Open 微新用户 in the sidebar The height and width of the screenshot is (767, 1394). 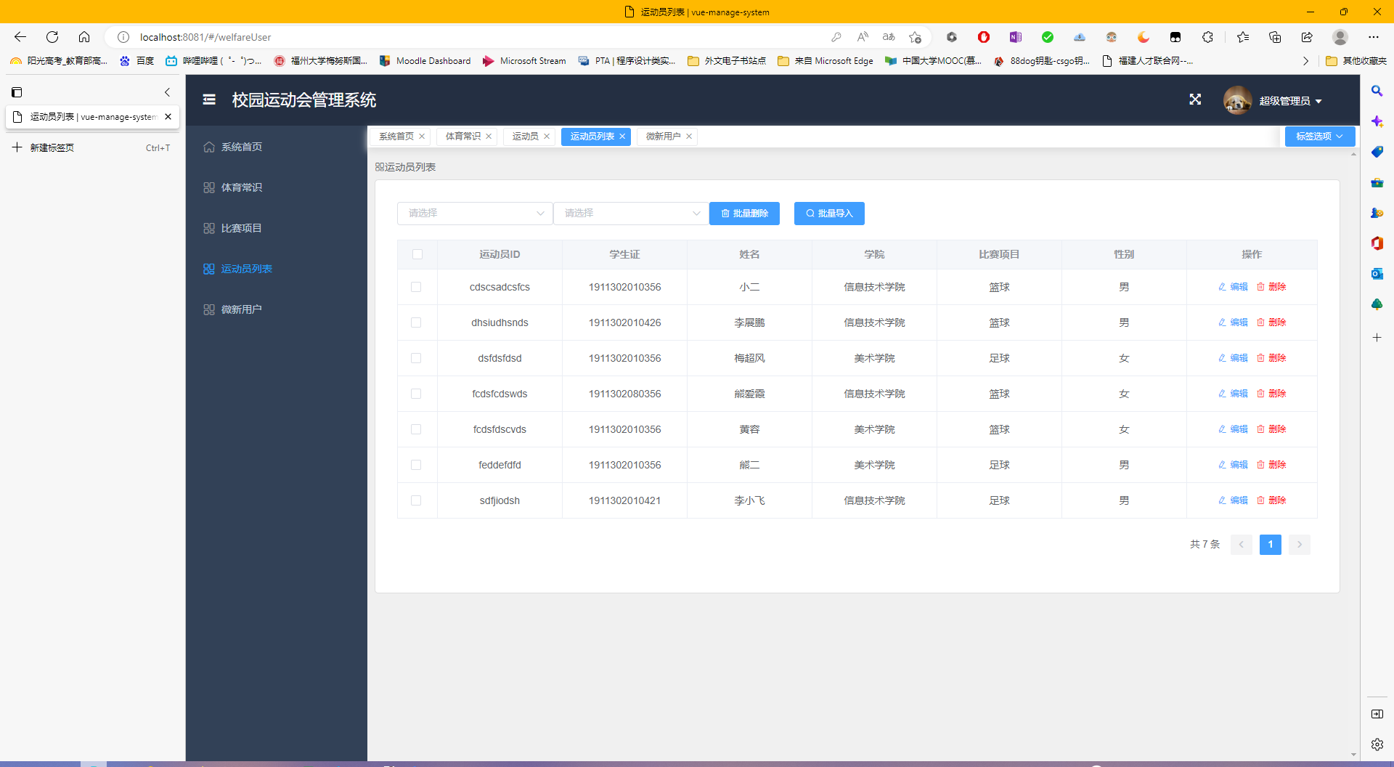(276, 309)
